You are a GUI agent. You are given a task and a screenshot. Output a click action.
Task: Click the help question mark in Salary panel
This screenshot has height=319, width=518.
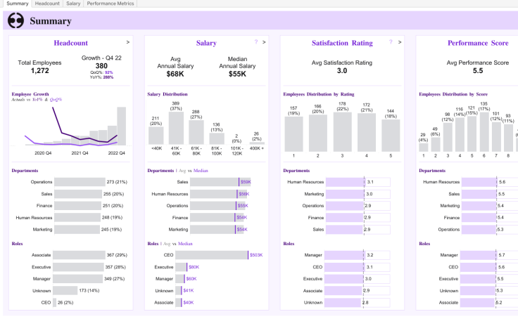point(255,42)
